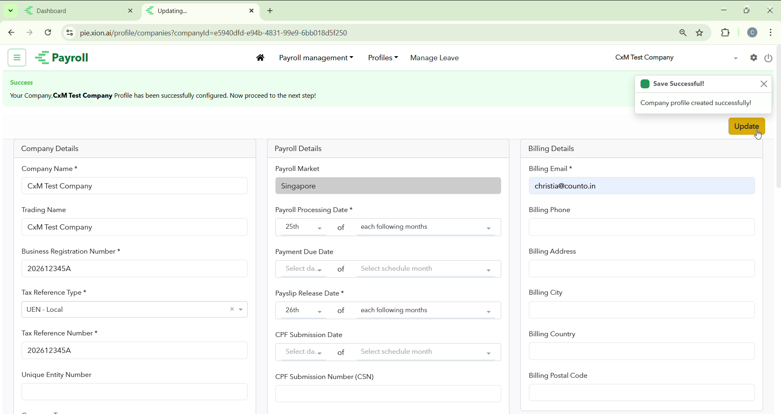Open the Manage Leave link
Viewport: 781px width, 414px height.
tap(434, 58)
